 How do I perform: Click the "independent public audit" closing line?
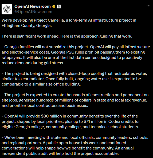tap(60, 153)
